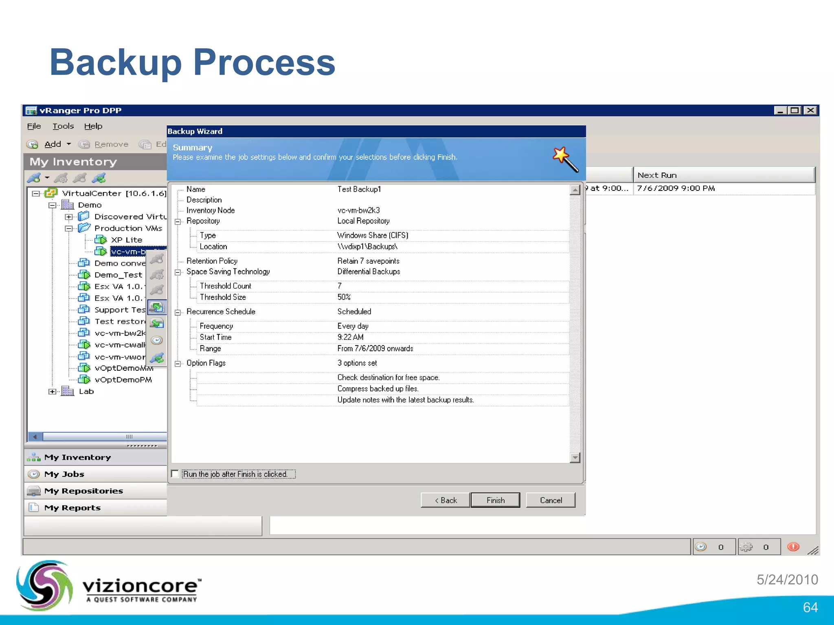Expand the Discovered Virtual folder node
The height and width of the screenshot is (625, 834).
tap(69, 217)
